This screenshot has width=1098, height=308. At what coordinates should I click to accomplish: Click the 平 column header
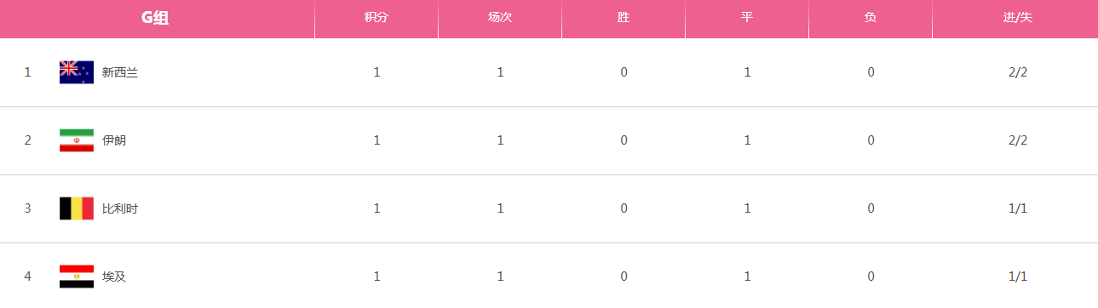747,18
